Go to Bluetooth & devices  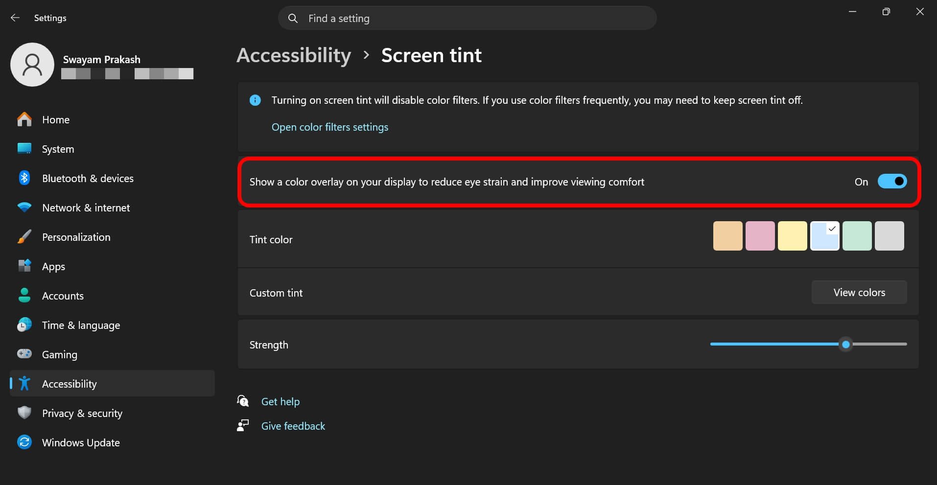[112, 178]
